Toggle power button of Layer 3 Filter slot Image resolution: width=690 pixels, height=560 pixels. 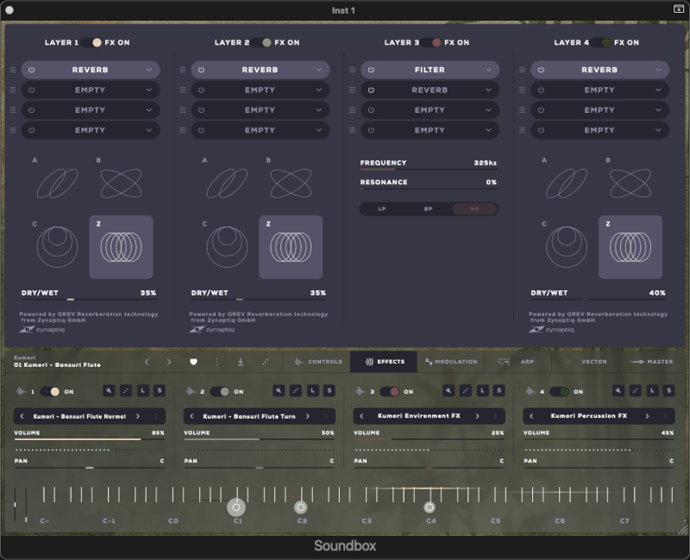point(371,70)
